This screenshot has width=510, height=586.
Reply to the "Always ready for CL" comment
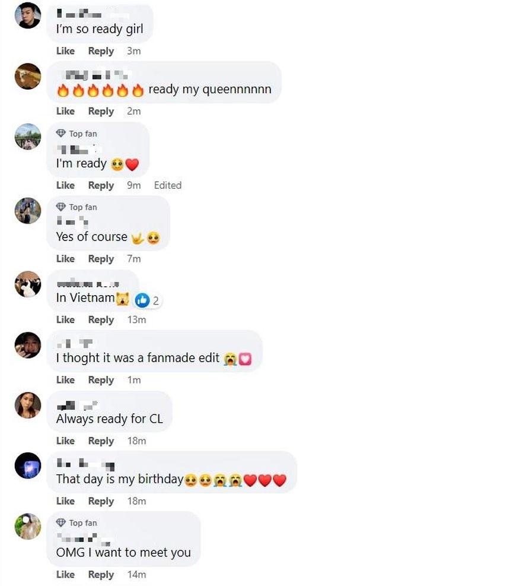coord(101,441)
